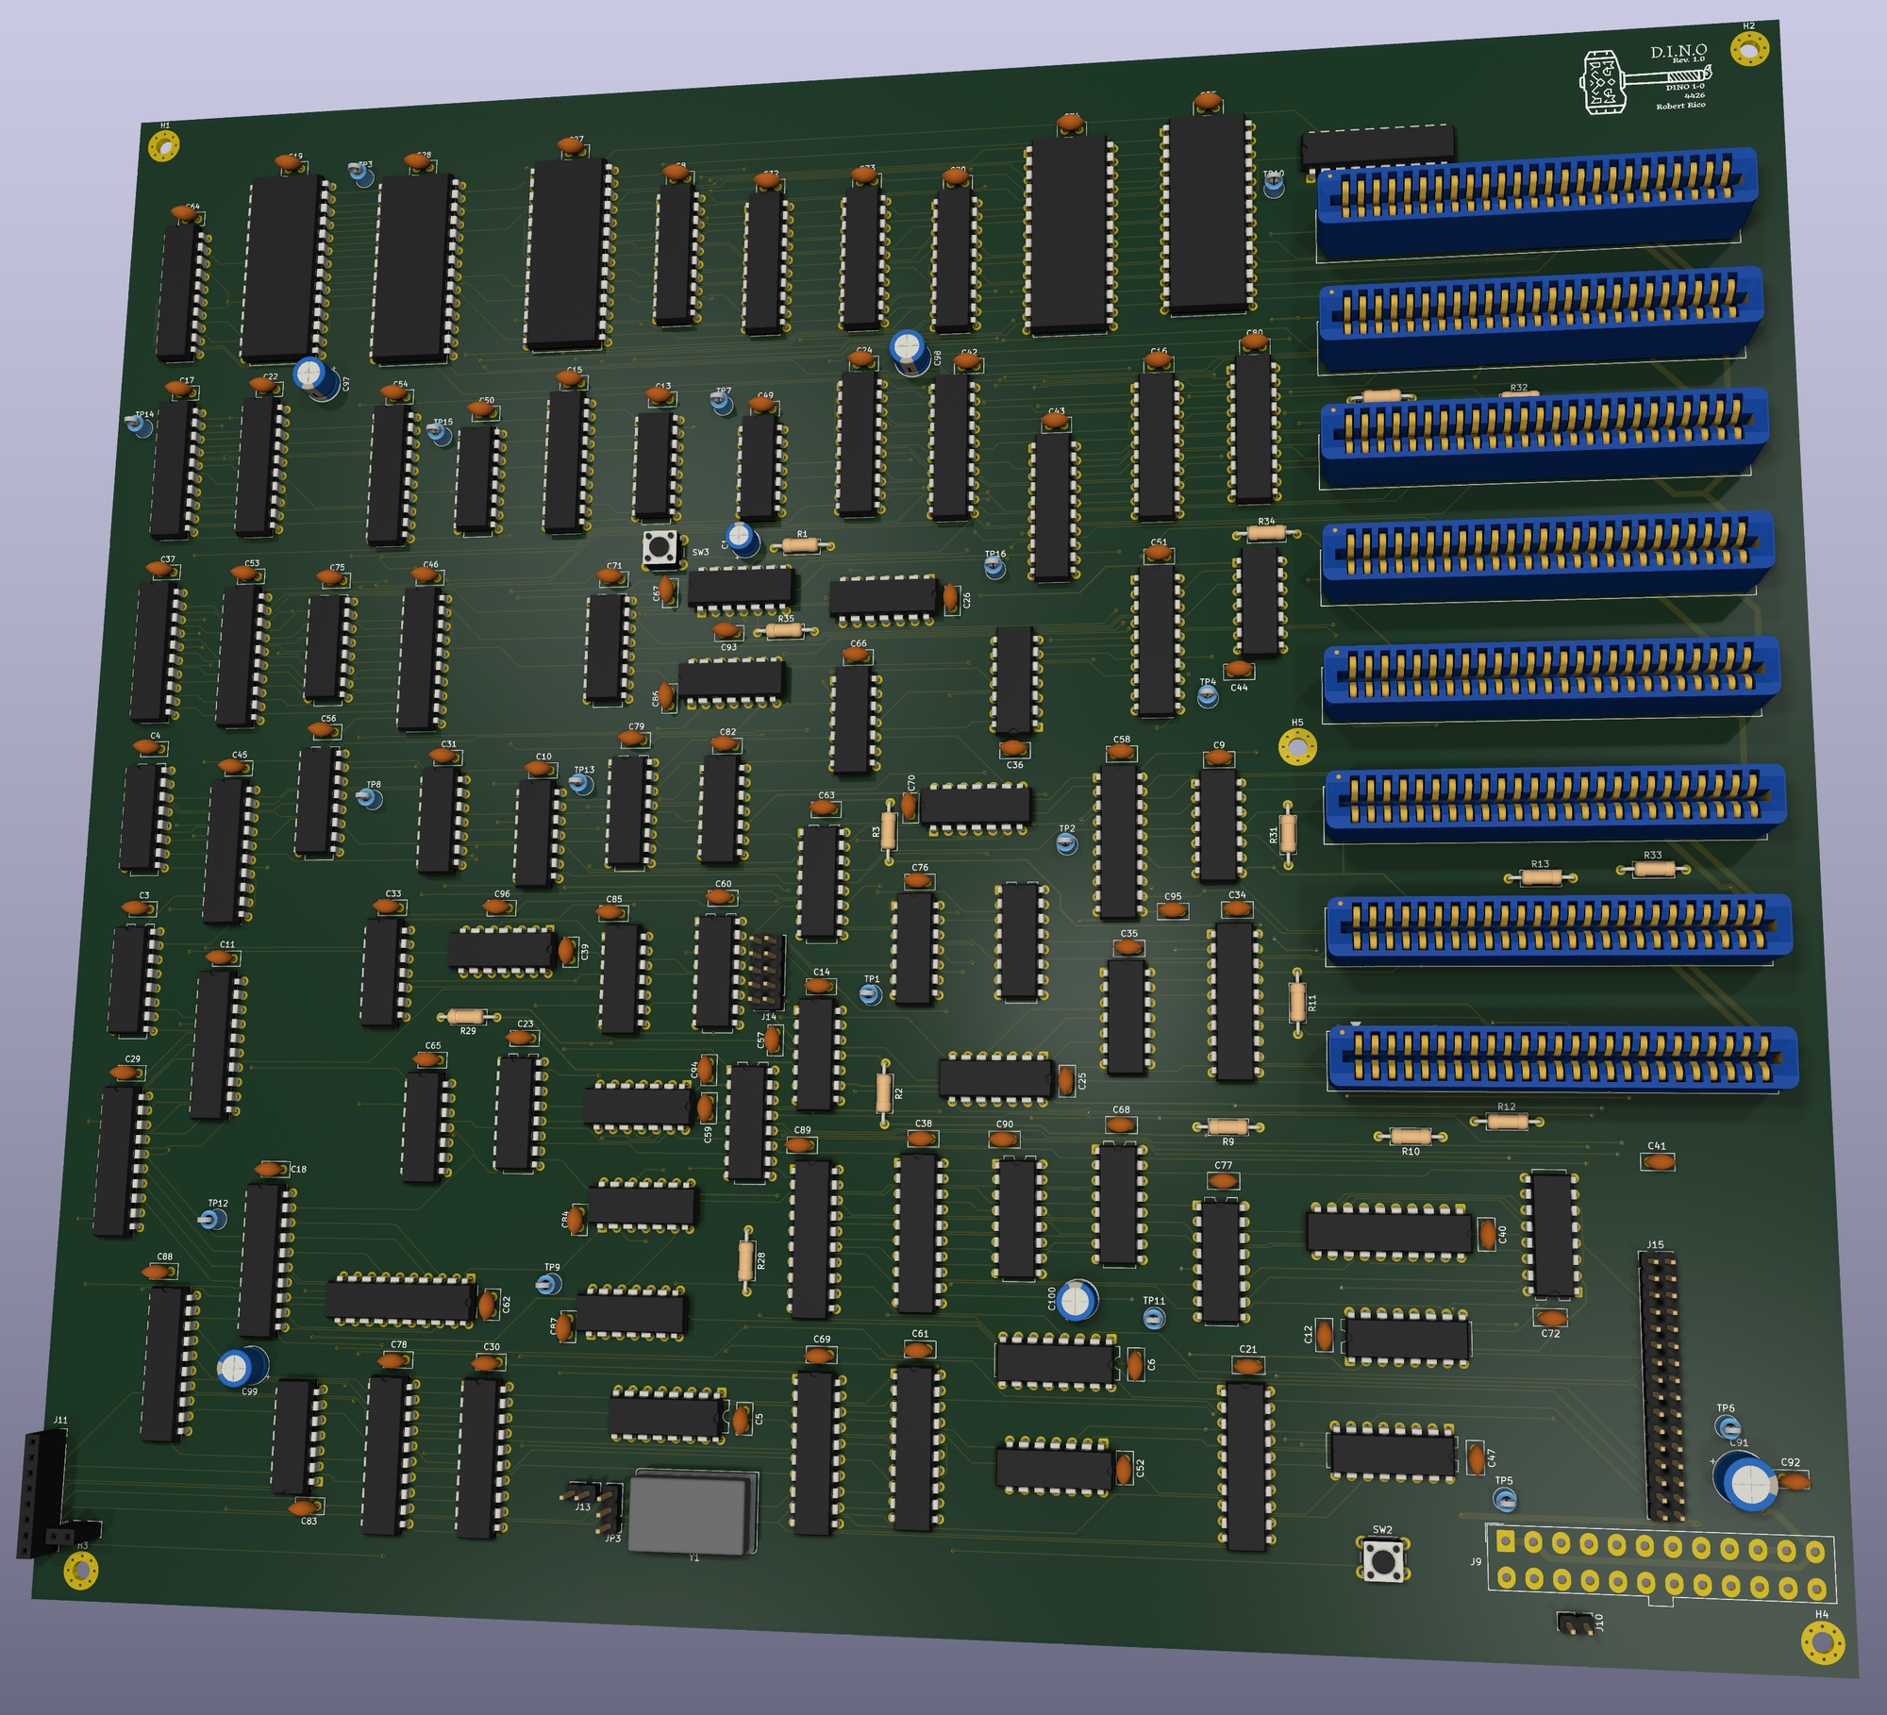Select resistor R35

785,630
